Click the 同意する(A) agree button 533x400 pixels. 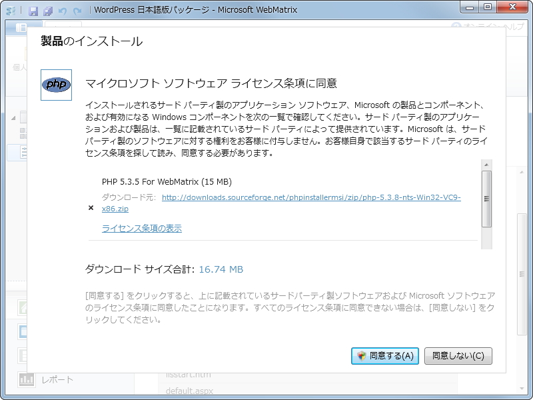(x=386, y=356)
